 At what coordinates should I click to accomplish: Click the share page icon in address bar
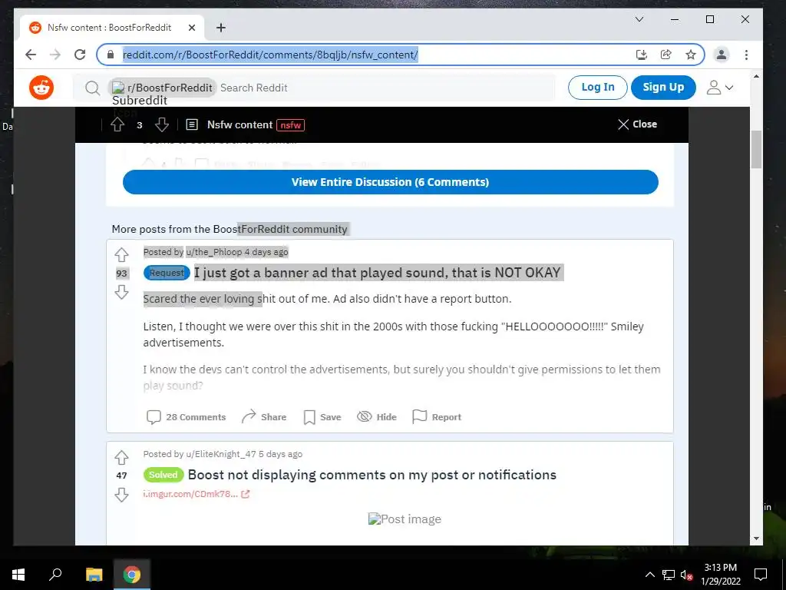pos(665,55)
